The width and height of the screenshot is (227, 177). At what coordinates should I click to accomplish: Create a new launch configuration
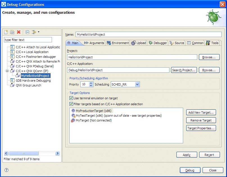(x=6, y=32)
